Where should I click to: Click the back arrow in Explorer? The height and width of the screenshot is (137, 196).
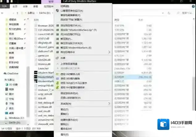point(2,13)
